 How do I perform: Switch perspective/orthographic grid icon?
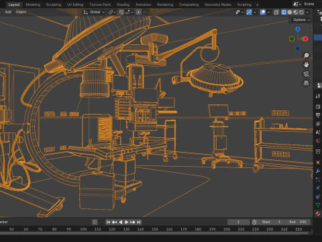306,83
